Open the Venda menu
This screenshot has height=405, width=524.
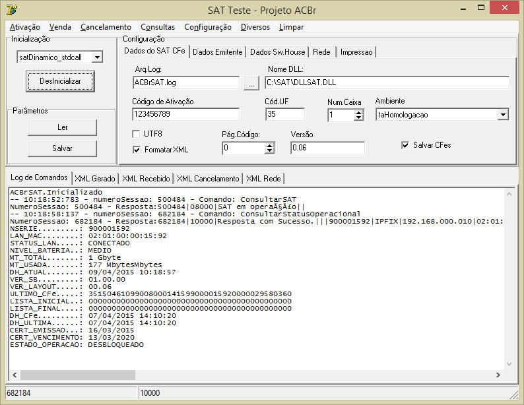[x=60, y=27]
